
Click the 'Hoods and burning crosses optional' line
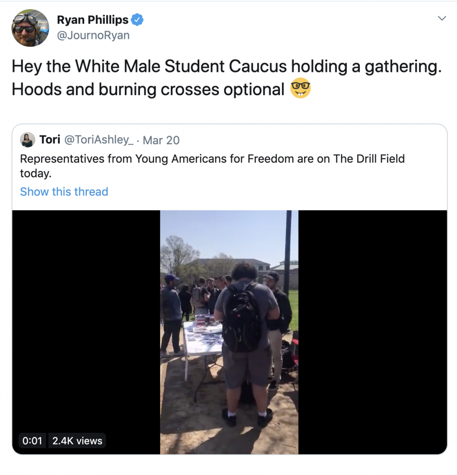tap(148, 90)
